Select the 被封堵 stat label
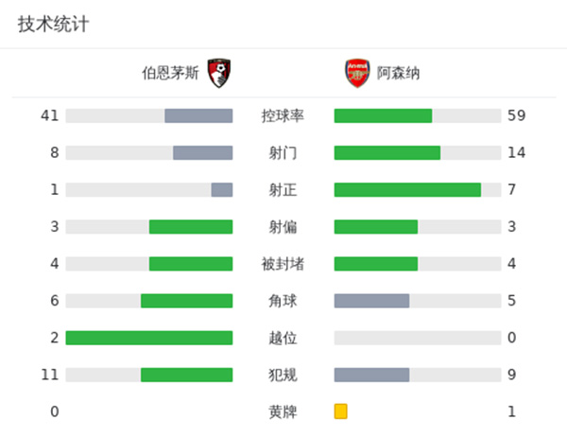This screenshot has height=437, width=567. pos(283,264)
